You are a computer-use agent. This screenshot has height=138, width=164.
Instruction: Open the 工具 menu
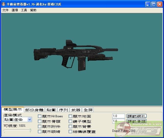pos(24,10)
